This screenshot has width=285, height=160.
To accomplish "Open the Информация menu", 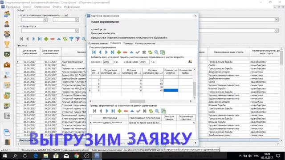I will (x=72, y=7).
